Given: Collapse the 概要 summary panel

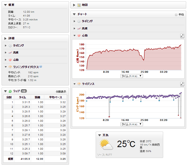Looking at the screenshot, I should 5,5.
